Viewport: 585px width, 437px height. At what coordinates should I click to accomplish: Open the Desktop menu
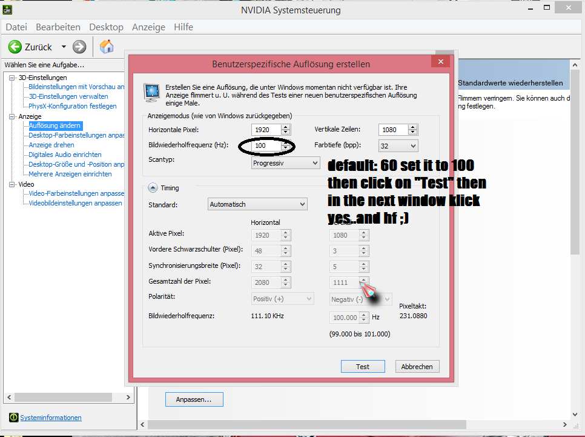(107, 27)
